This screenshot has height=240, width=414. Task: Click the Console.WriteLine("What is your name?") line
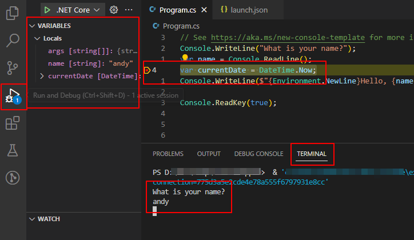click(268, 49)
